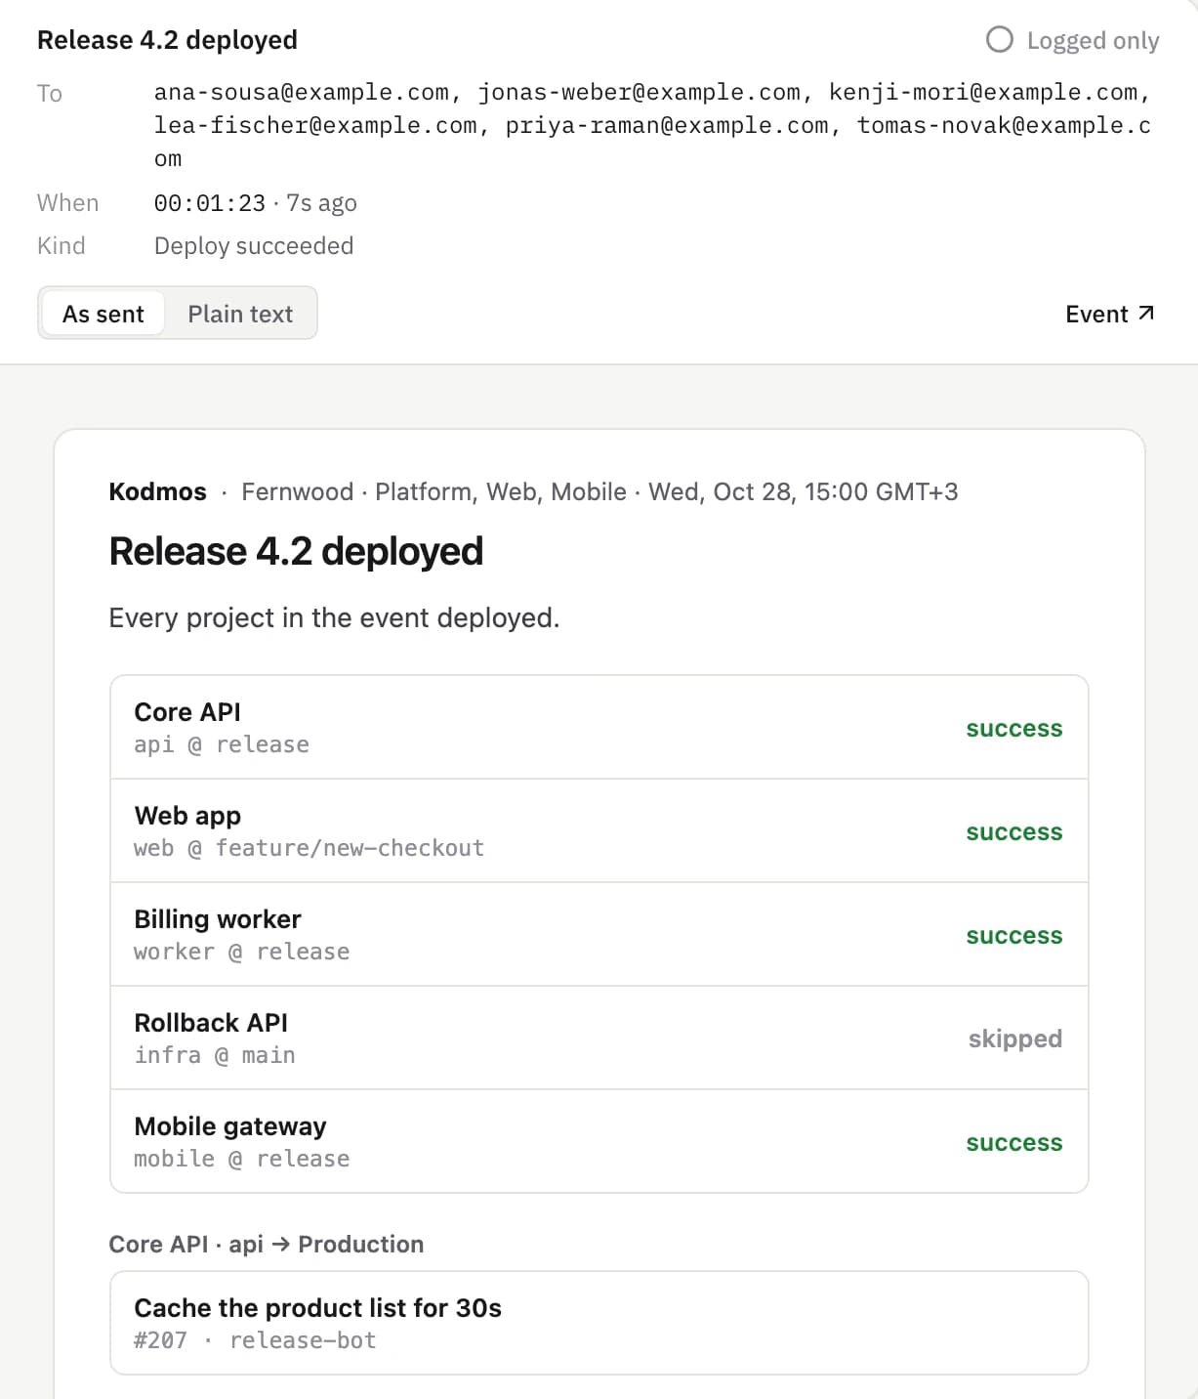Click the timestamp 00:01:23
The image size is (1198, 1399).
210,203
